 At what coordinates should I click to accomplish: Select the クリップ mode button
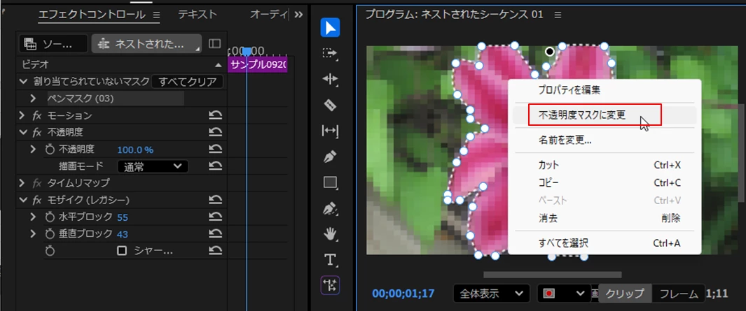click(624, 294)
